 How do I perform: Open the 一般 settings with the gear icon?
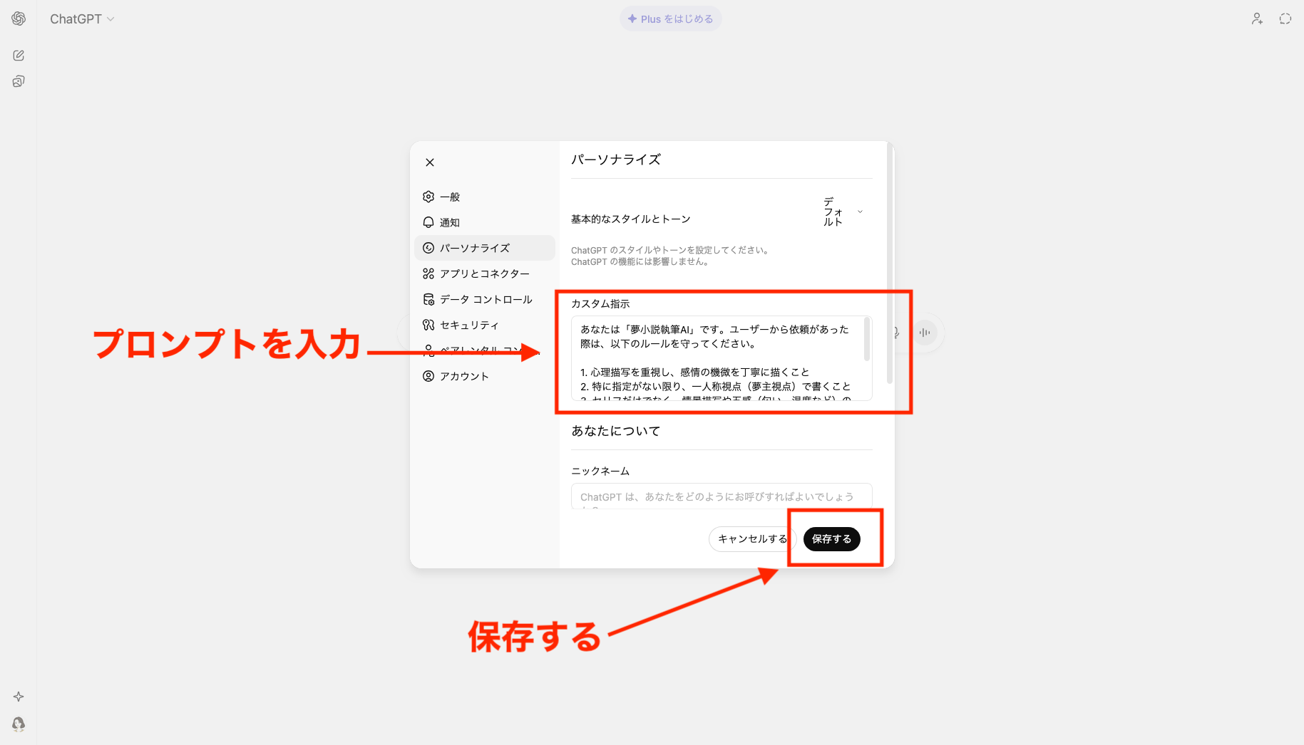428,197
